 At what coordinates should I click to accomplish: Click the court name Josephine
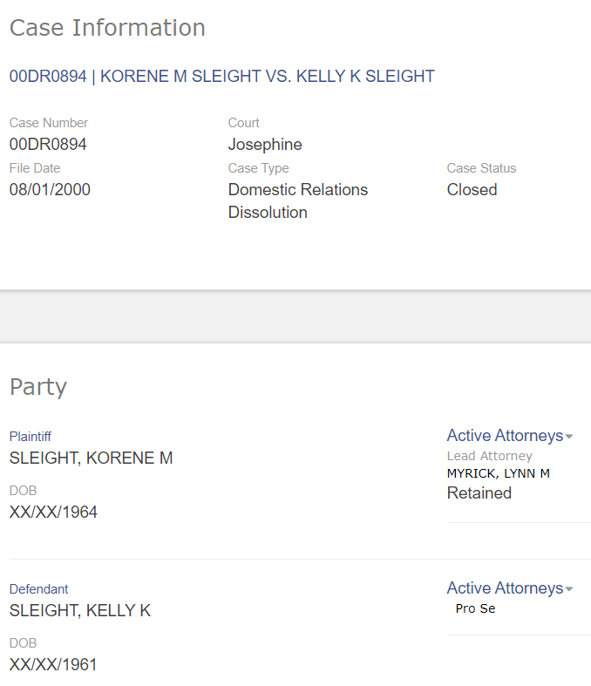point(265,145)
